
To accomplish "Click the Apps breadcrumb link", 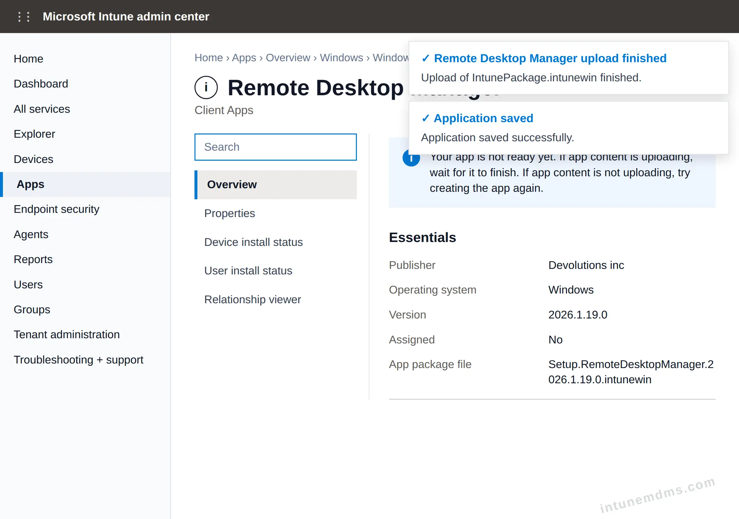I will [x=244, y=58].
